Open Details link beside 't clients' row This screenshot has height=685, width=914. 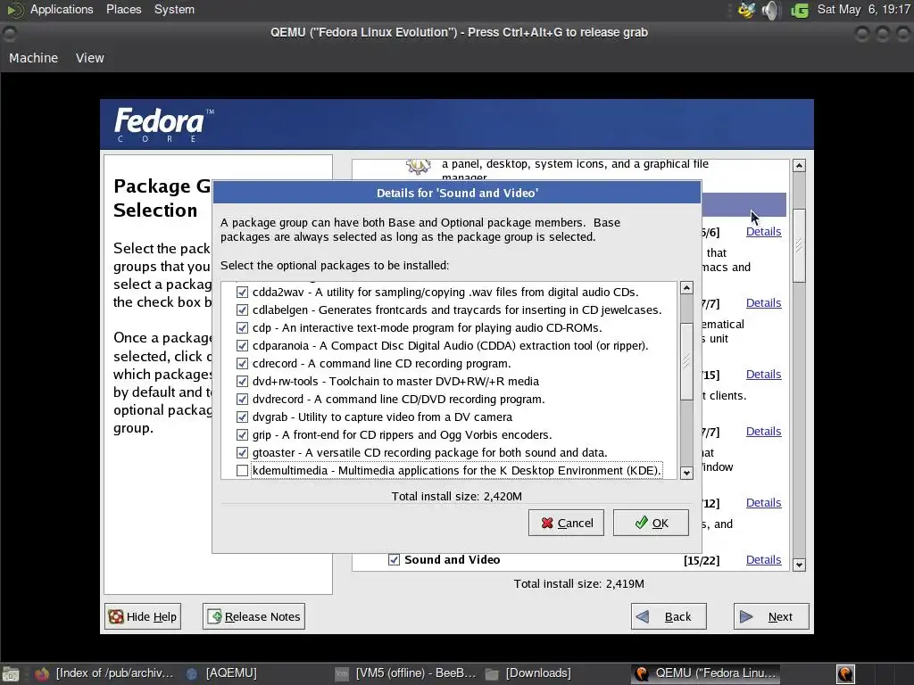763,374
